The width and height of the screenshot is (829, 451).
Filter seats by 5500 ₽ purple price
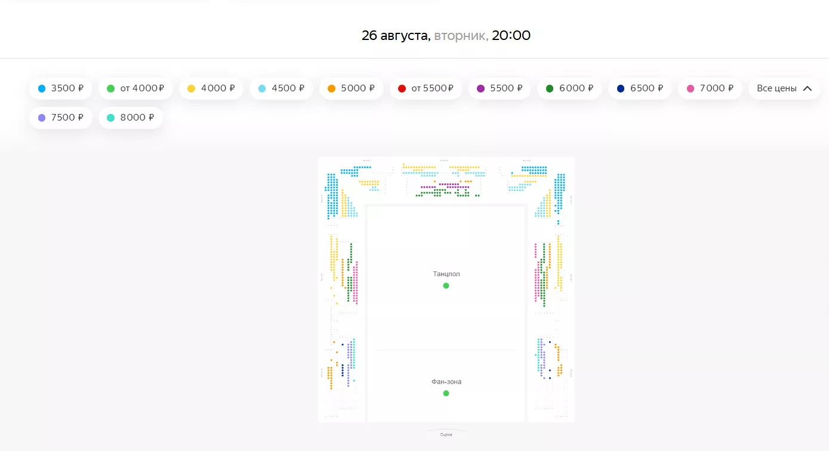click(x=499, y=88)
